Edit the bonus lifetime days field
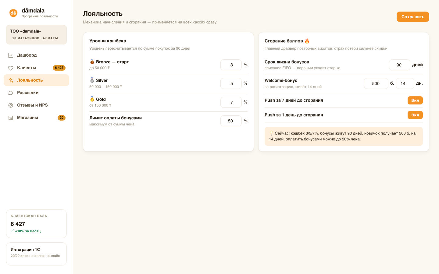The image size is (439, 274). click(x=400, y=65)
